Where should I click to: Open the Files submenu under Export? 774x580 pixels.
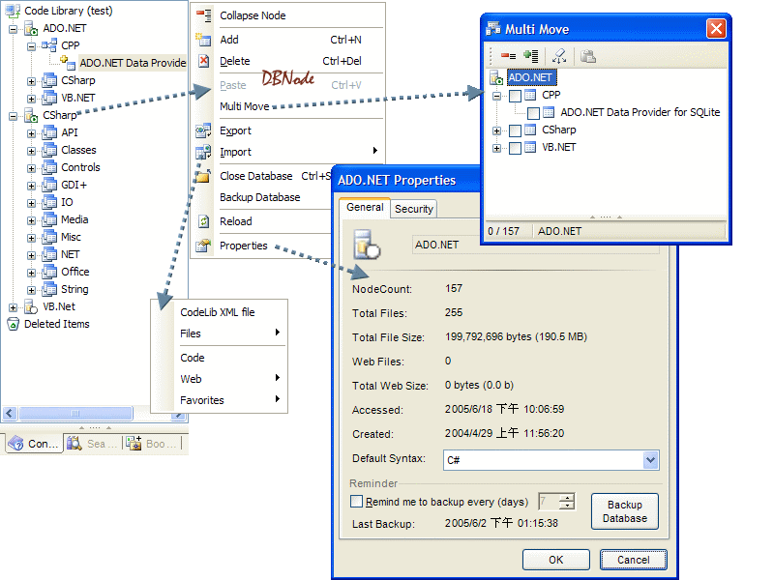click(230, 333)
